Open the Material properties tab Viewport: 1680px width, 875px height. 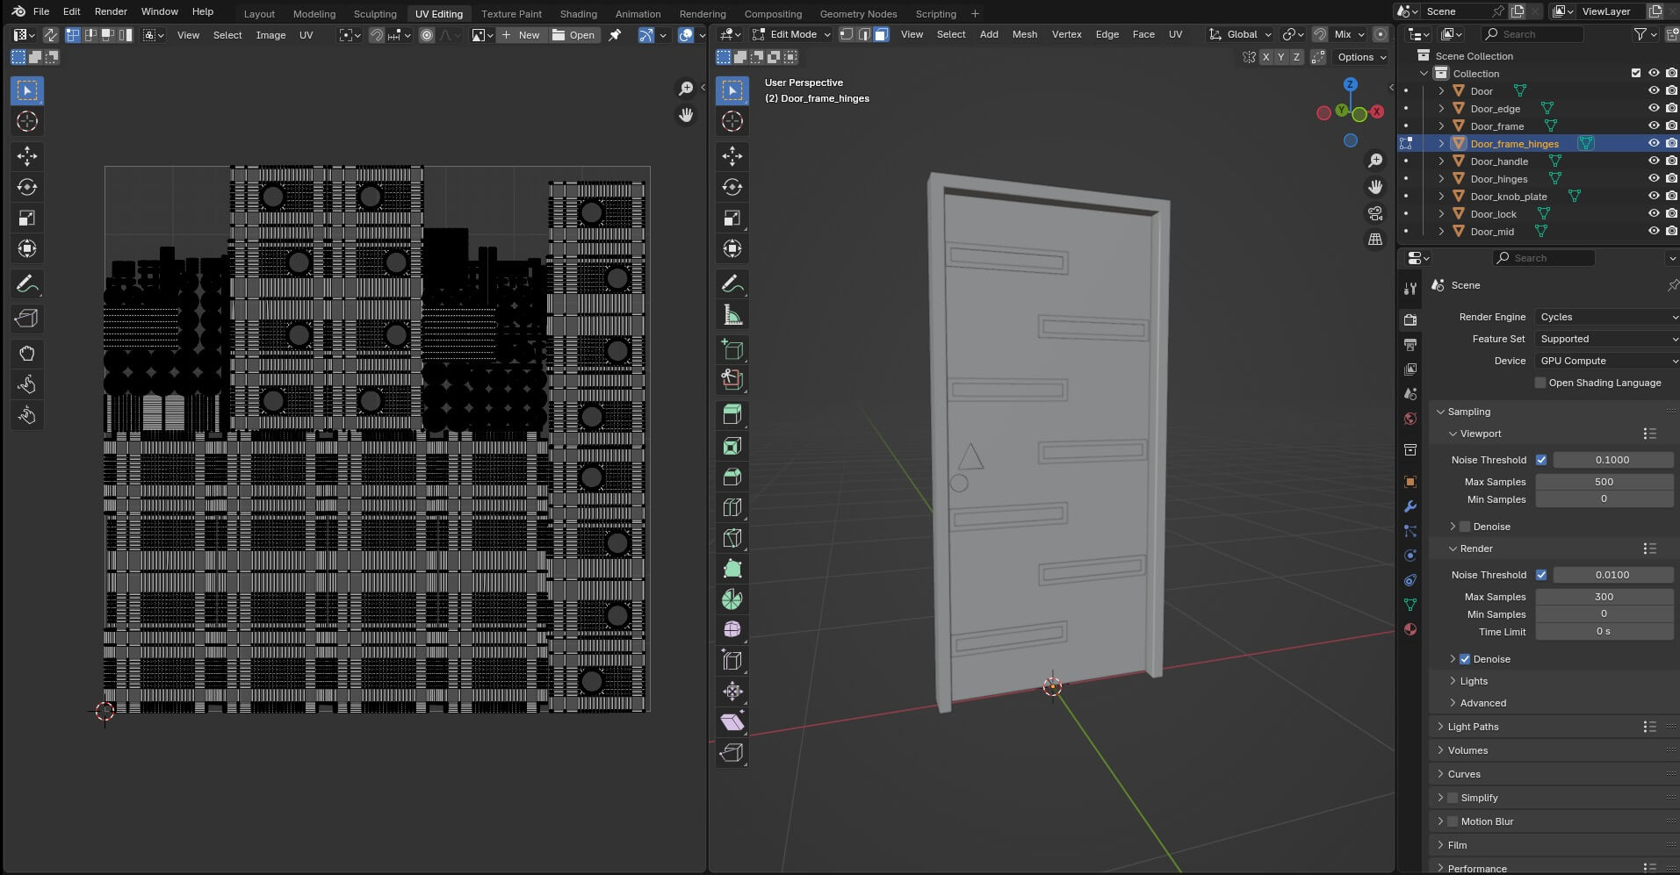pos(1410,629)
